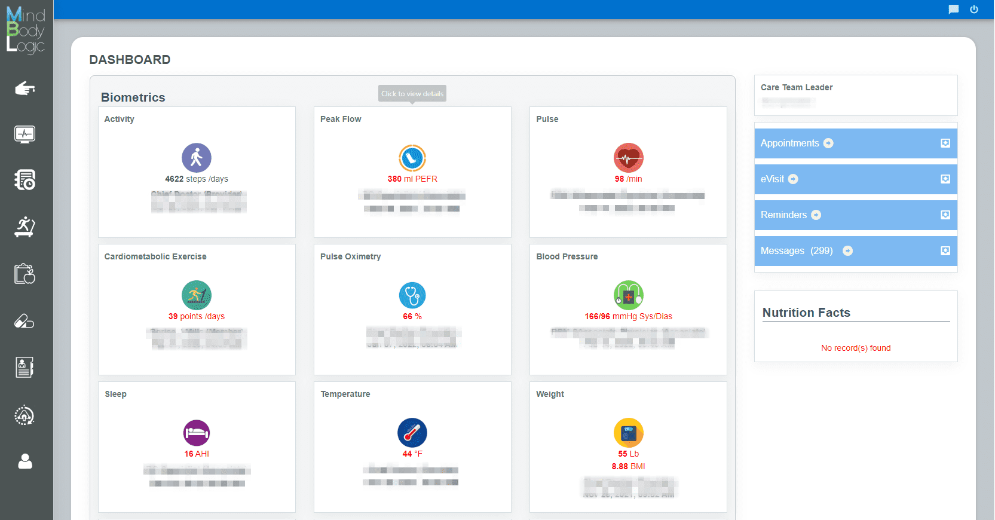Click the 8.88 BMI value

pos(629,466)
